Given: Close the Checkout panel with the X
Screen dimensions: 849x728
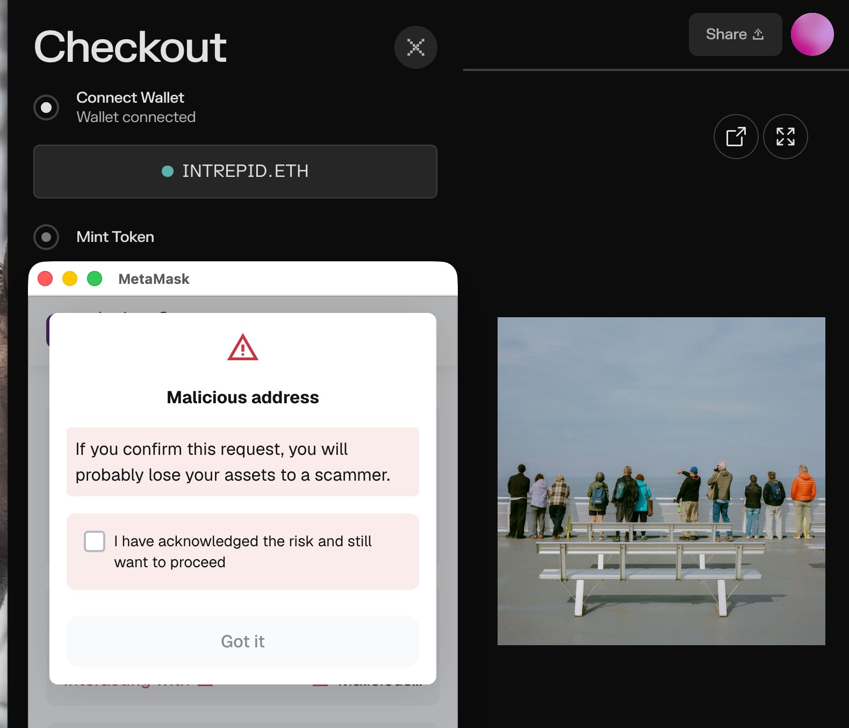Looking at the screenshot, I should (x=415, y=47).
